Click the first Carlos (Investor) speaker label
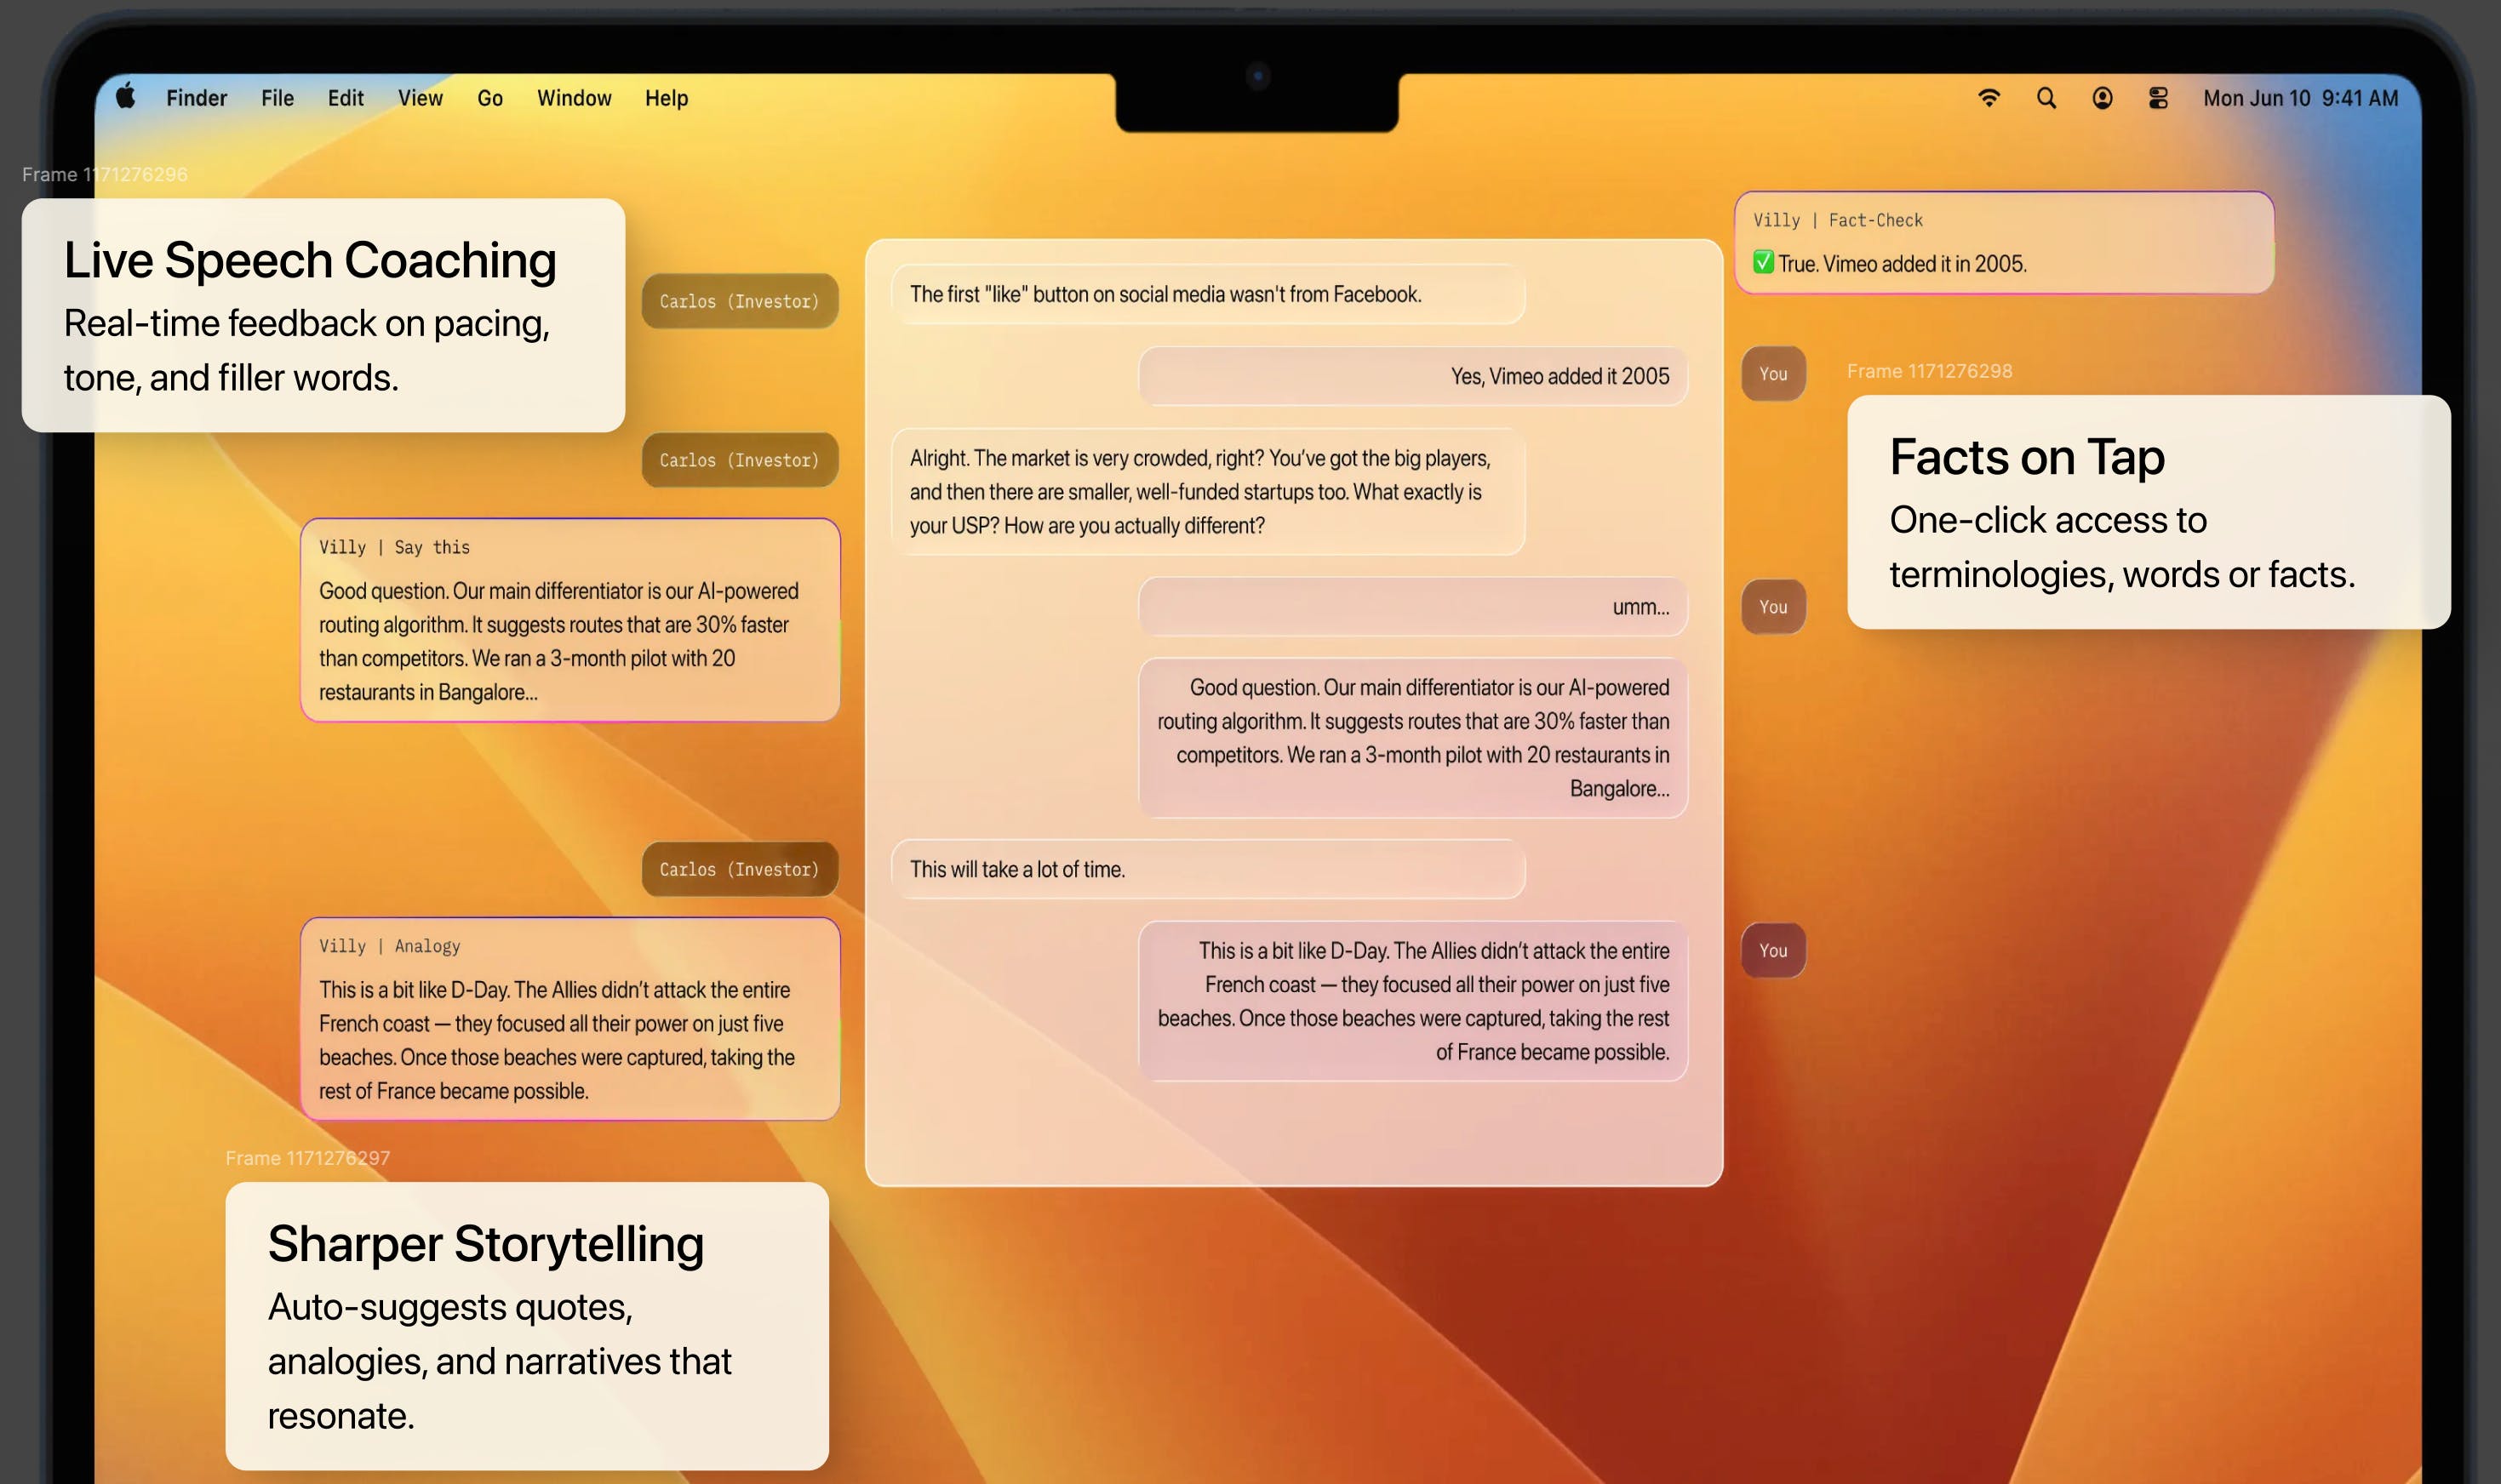This screenshot has width=2501, height=1484. 739,301
